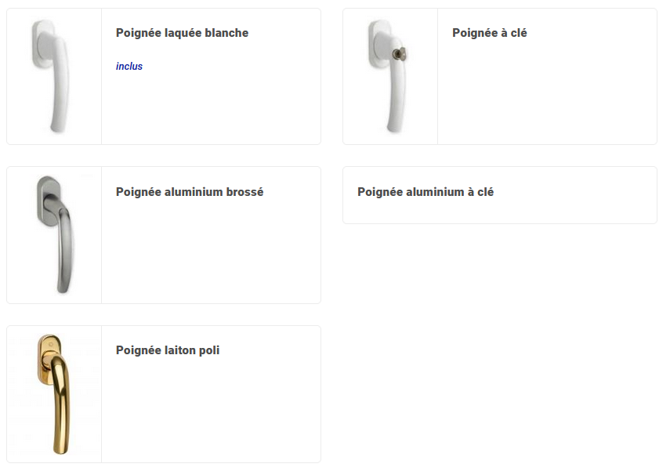Open the "inclus" link
This screenshot has height=471, width=670.
pyautogui.click(x=129, y=67)
